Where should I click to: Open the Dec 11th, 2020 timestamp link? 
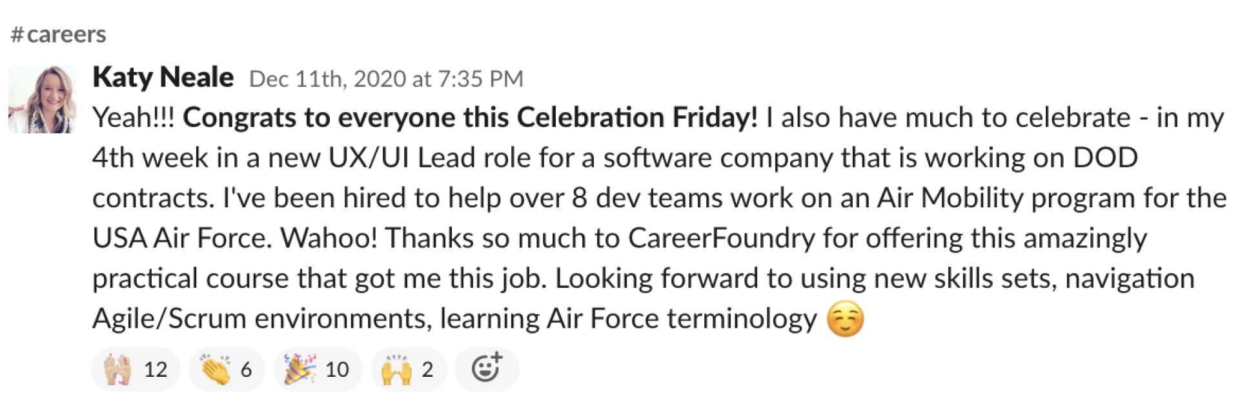386,79
